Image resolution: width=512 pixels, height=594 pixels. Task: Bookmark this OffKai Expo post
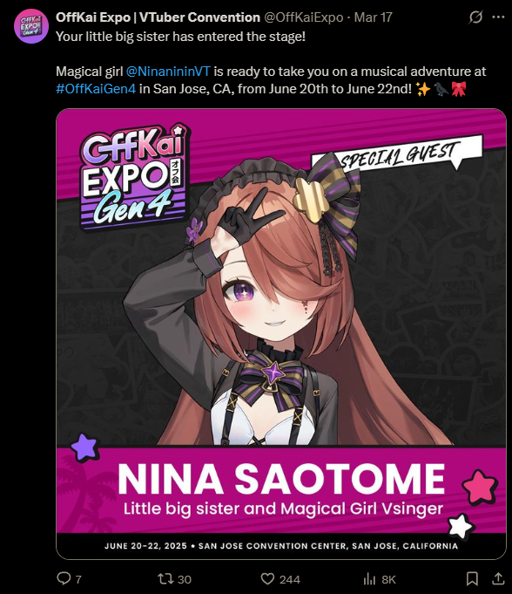tap(472, 578)
